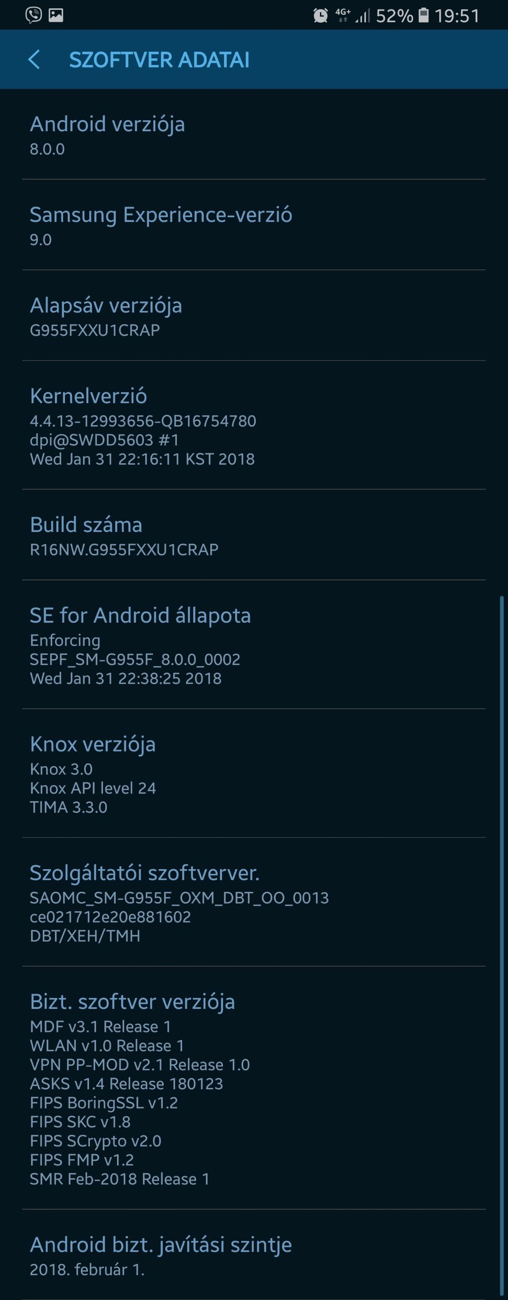Viewport: 508px width, 1300px height.
Task: Tap Android bizt. javítási szintje entry
Action: click(254, 1254)
